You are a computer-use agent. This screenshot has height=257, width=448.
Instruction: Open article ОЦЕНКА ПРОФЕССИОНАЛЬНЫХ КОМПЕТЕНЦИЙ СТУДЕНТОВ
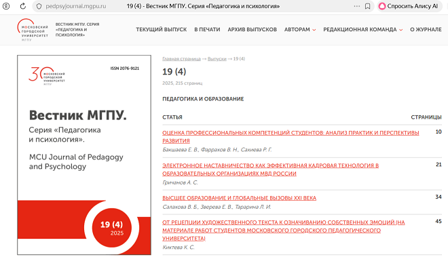pos(291,136)
